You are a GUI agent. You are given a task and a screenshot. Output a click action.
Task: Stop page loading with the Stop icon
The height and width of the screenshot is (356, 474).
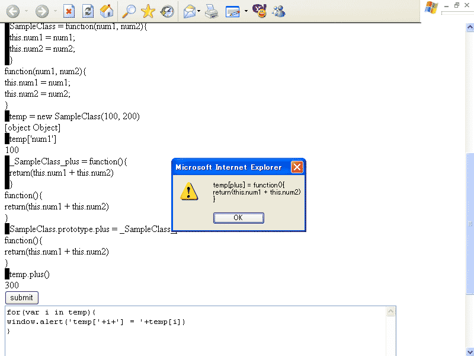69,11
